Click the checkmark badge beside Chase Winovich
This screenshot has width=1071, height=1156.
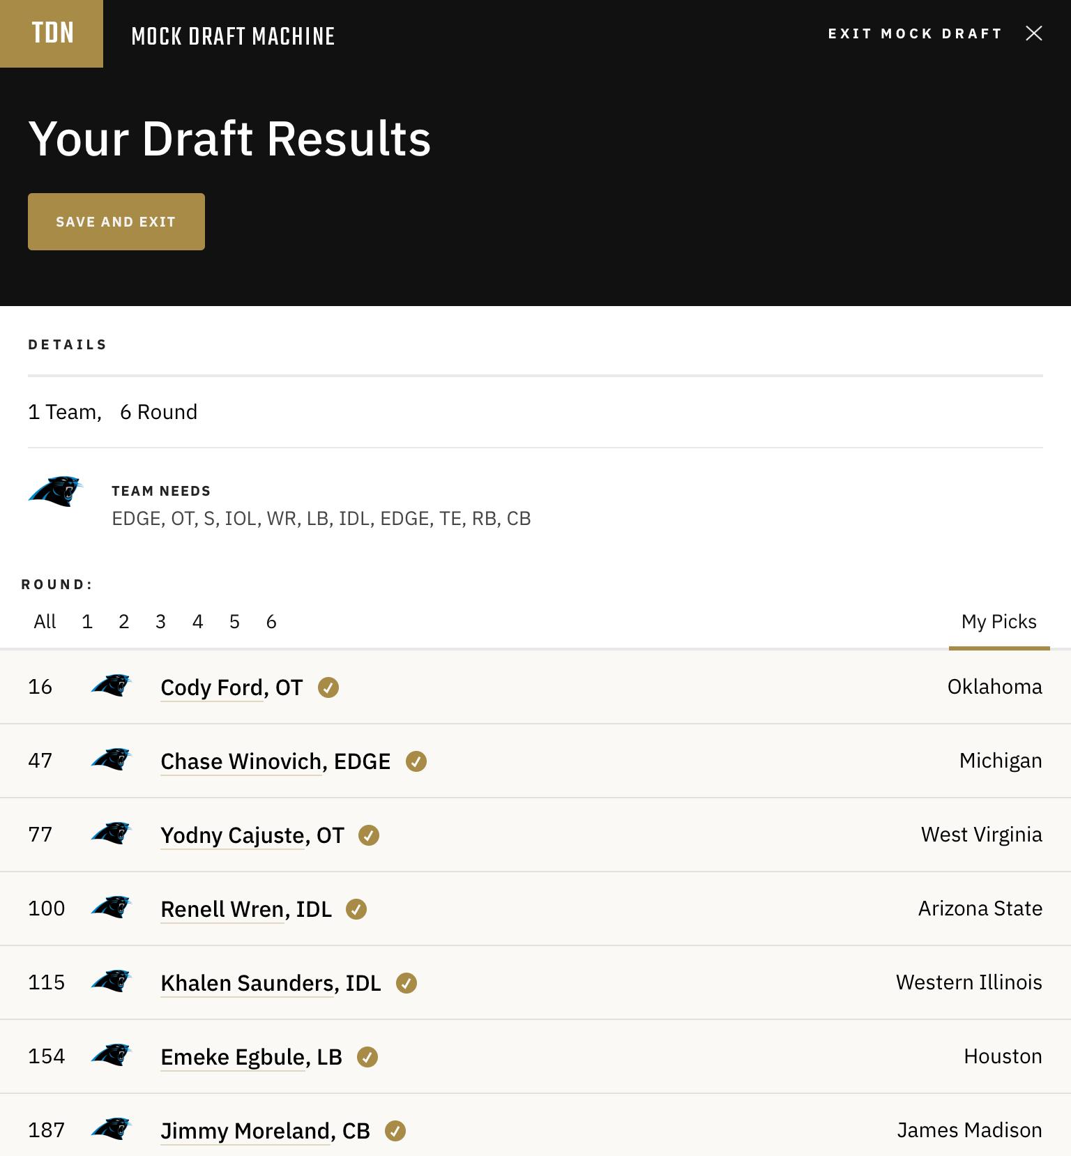point(416,761)
